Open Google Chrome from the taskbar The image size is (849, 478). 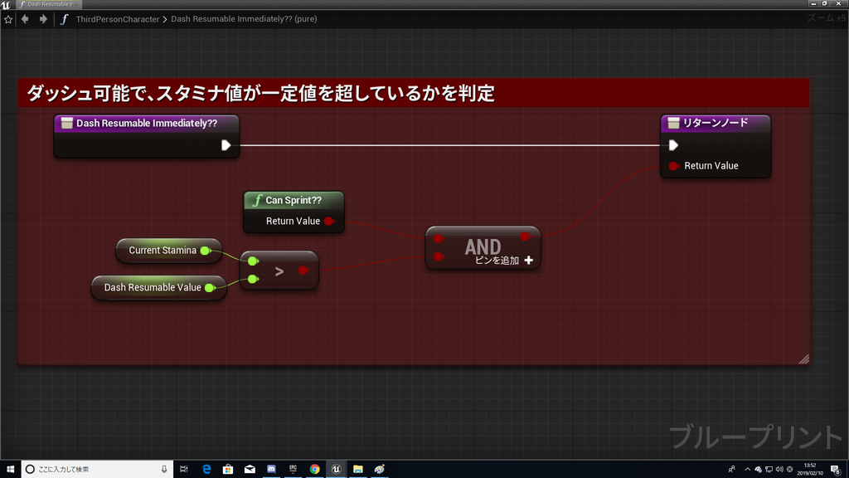314,469
